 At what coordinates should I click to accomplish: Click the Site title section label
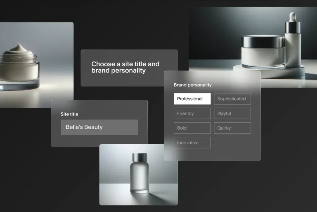tap(69, 114)
